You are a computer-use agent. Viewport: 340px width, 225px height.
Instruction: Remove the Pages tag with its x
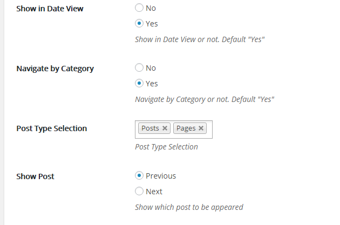pyautogui.click(x=201, y=128)
